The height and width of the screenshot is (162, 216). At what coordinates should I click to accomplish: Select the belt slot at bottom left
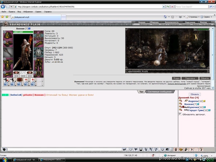[8, 75]
